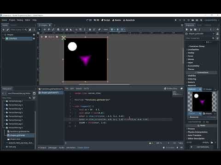
Task: Select the white circle in viewport
Action: tap(72, 46)
